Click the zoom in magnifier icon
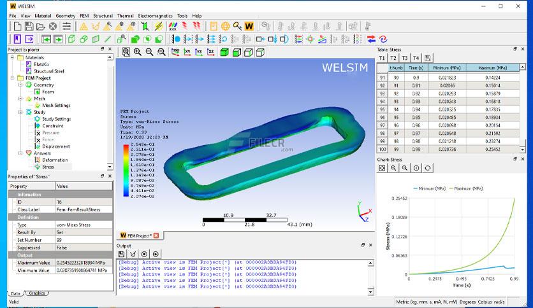Screen dimensions: 533x308 click(137, 52)
